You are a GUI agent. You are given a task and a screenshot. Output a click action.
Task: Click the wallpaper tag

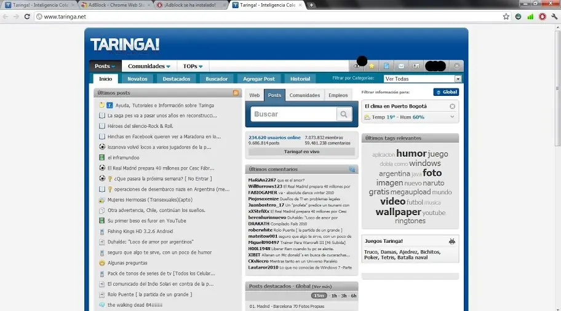tap(398, 212)
